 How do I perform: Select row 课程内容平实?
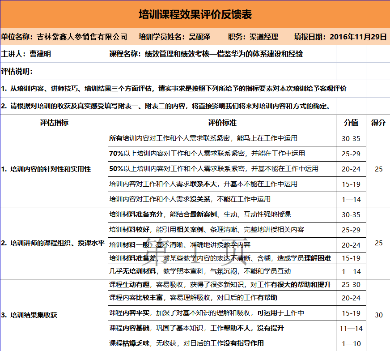[222, 313]
